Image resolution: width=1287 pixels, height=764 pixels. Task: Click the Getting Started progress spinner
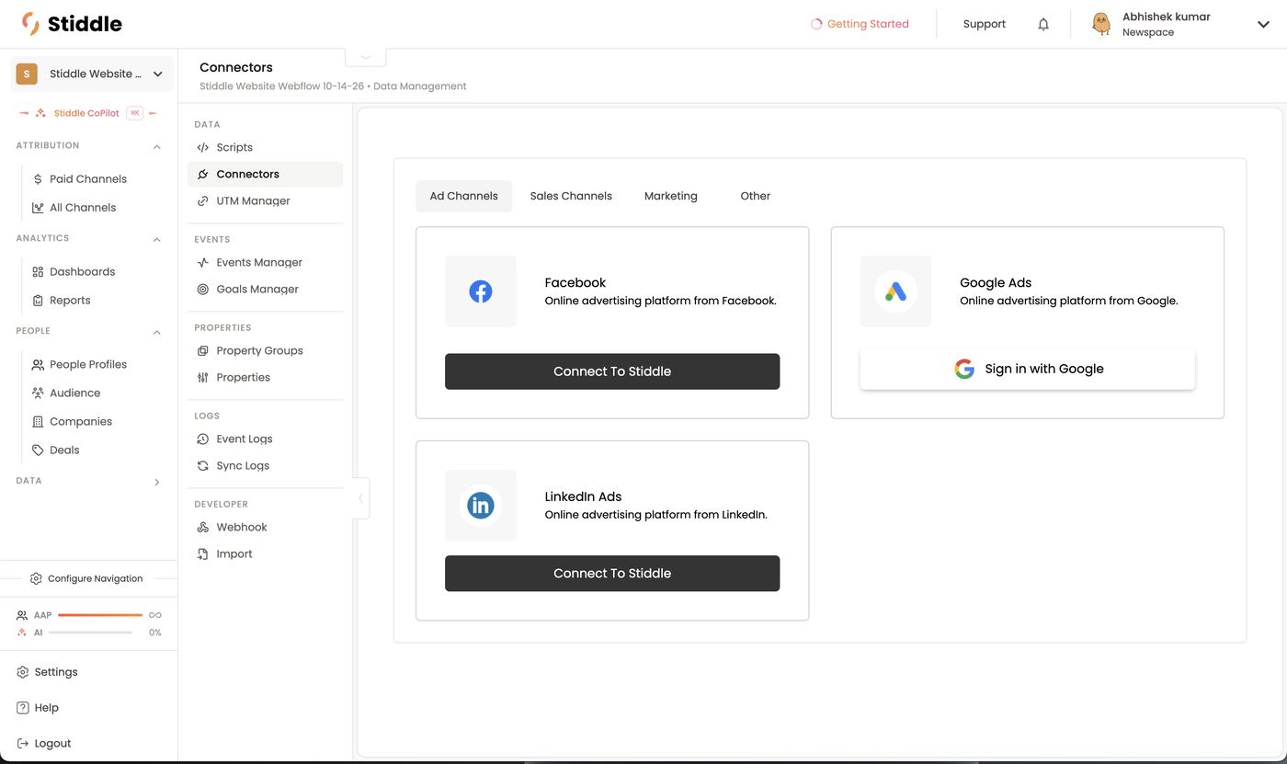pos(816,24)
